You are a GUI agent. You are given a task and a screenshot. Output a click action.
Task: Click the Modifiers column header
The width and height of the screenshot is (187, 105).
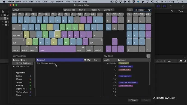tap(88, 60)
